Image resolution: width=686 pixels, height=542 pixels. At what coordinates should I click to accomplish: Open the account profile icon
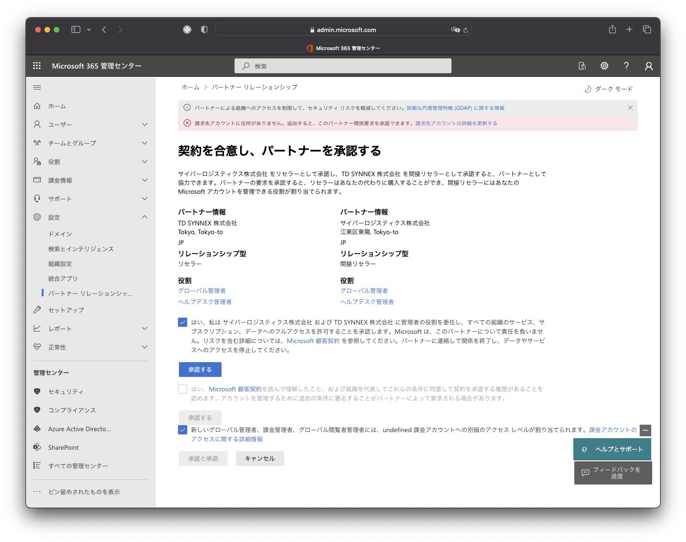point(649,66)
